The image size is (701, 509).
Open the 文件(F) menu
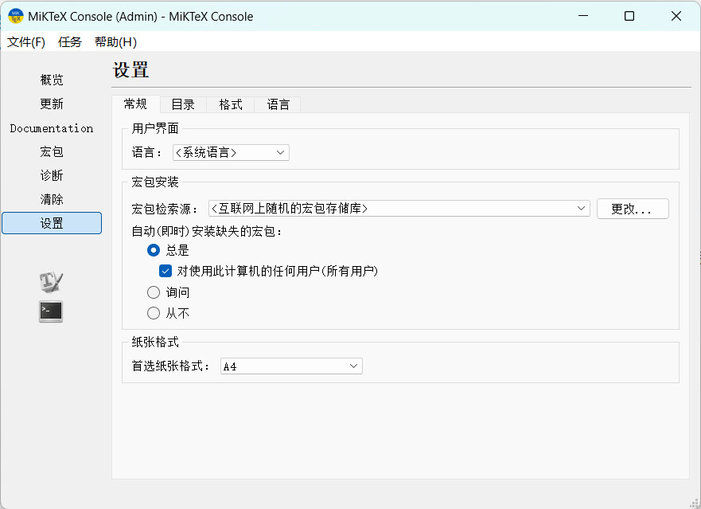26,42
